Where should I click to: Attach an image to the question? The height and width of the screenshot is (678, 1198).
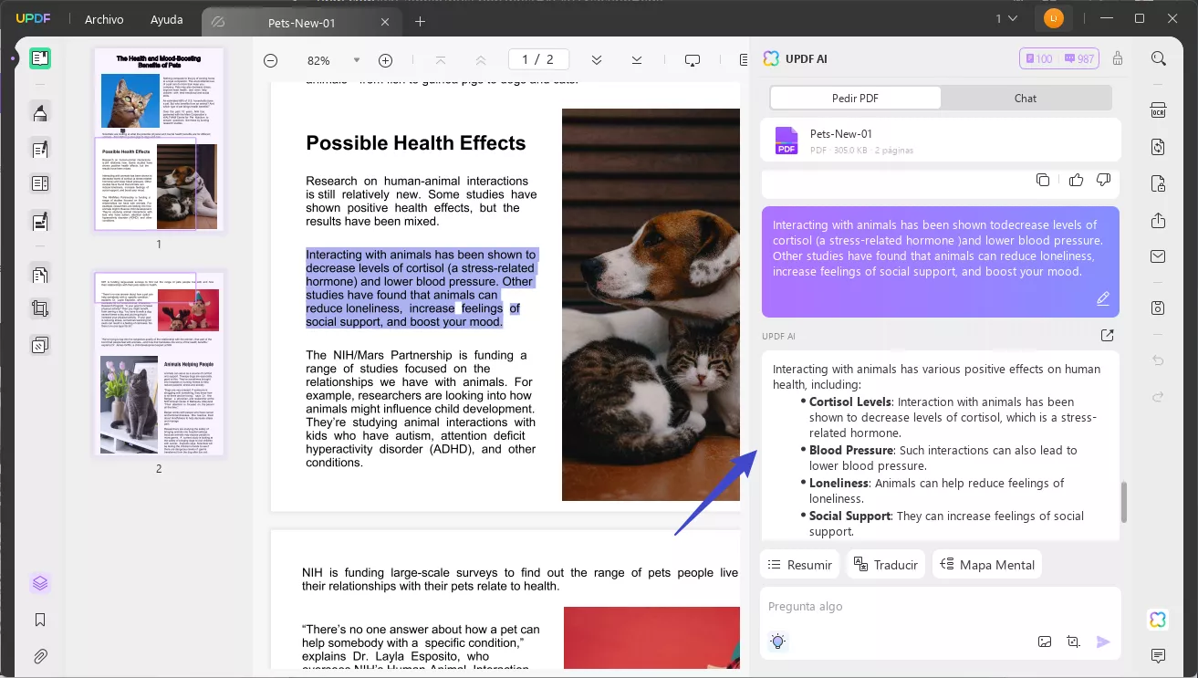1045,641
